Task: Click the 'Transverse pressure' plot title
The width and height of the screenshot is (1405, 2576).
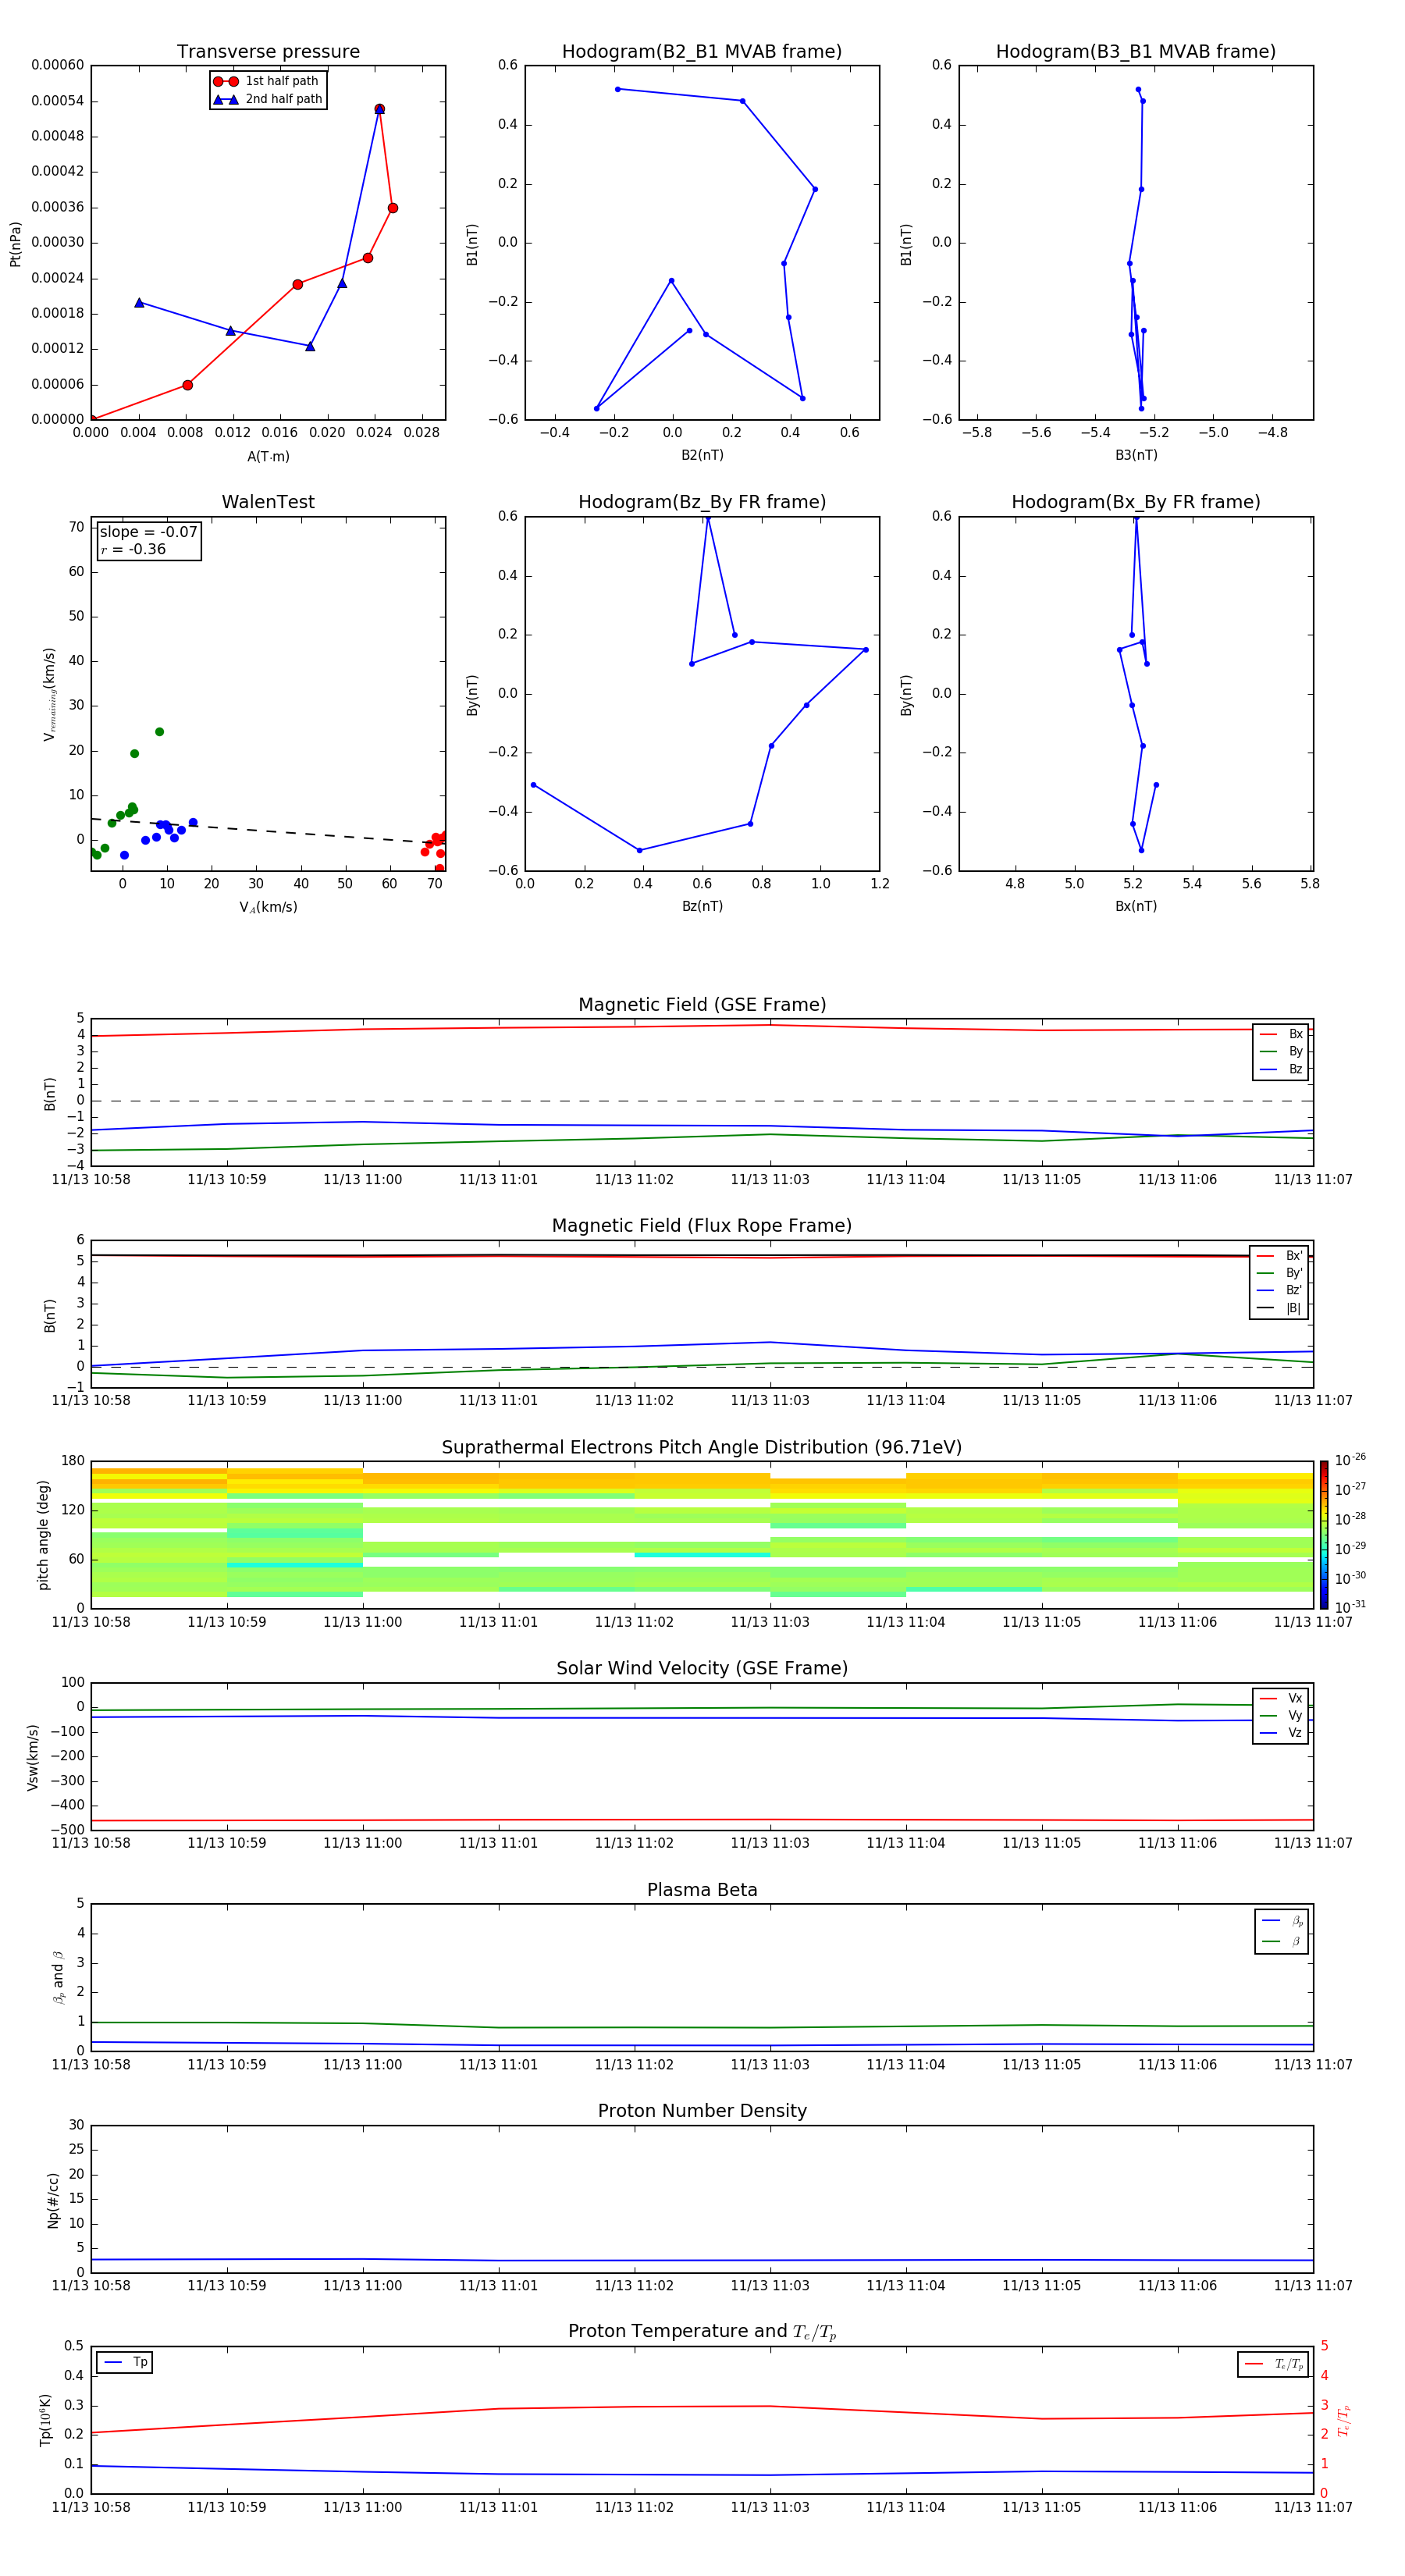Action: point(268,52)
